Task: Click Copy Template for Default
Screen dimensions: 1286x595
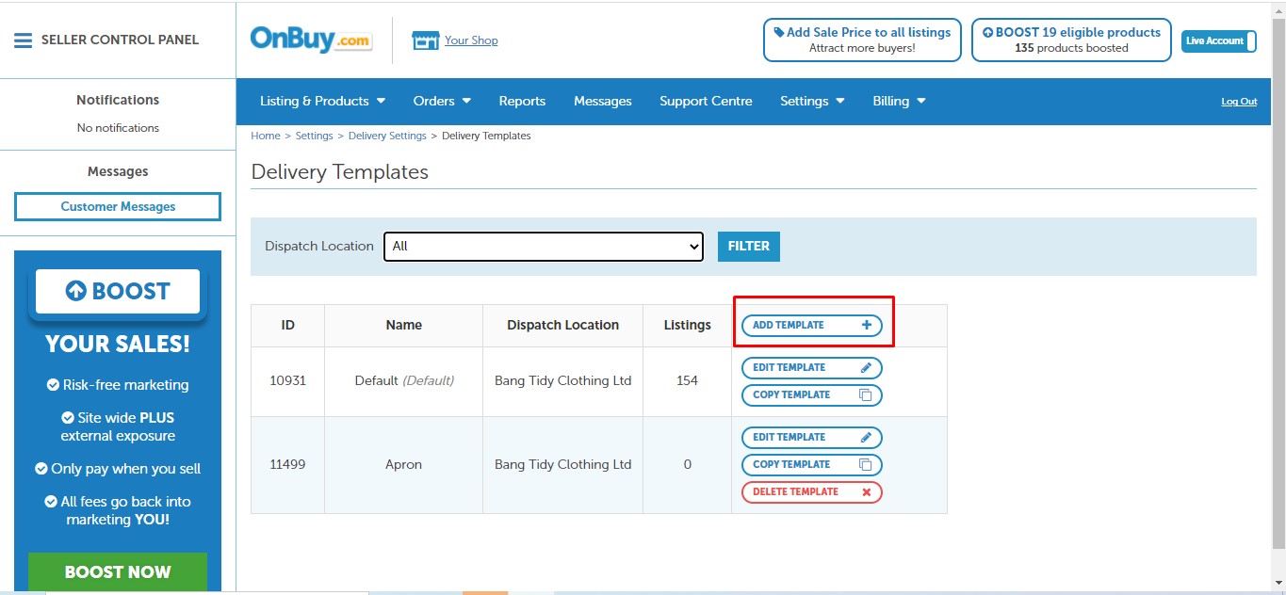Action: (812, 395)
